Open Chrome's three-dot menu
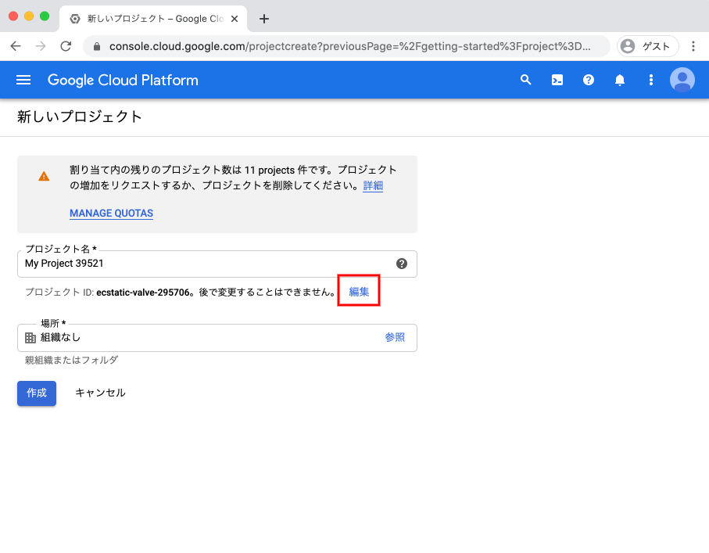Viewport: 709px width, 553px height. pyautogui.click(x=693, y=46)
